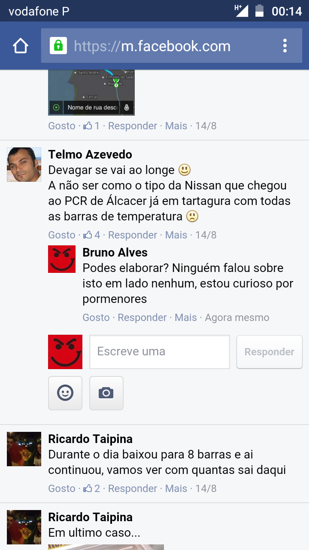Tap the green secure padlock icon
The height and width of the screenshot is (550, 309).
(58, 46)
